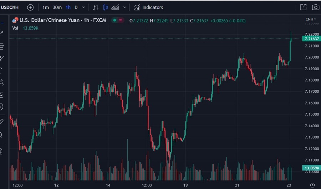
Task: Select the Candles chart style icon
Action: [x=106, y=7]
